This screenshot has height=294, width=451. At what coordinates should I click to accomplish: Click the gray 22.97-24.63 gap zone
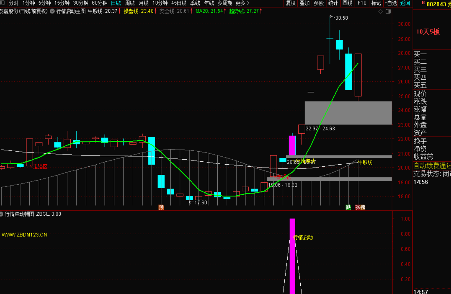(348, 113)
